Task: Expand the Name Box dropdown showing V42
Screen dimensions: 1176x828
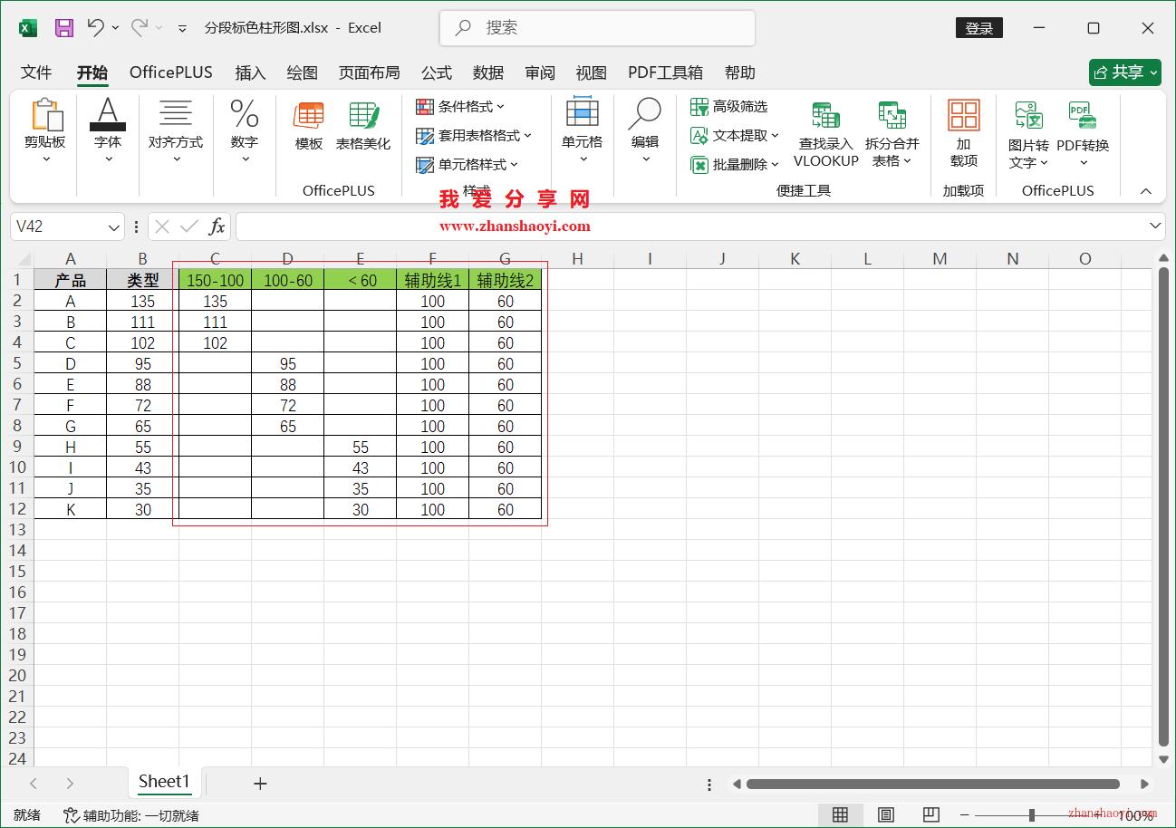Action: click(x=112, y=226)
